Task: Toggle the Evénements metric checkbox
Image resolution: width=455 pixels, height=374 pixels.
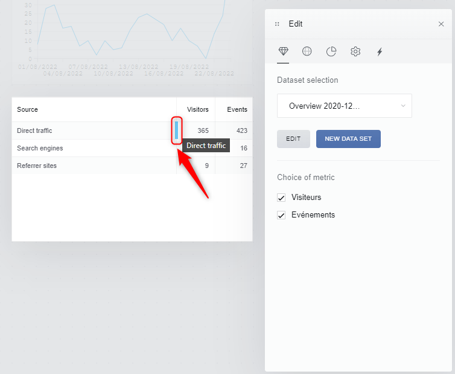Action: [281, 215]
